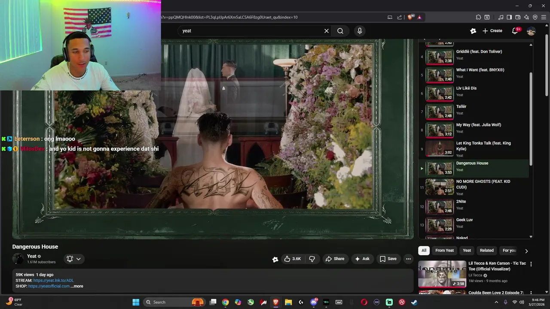Click the playlist panel scrollbar
This screenshot has height=309, width=550.
coord(531,118)
